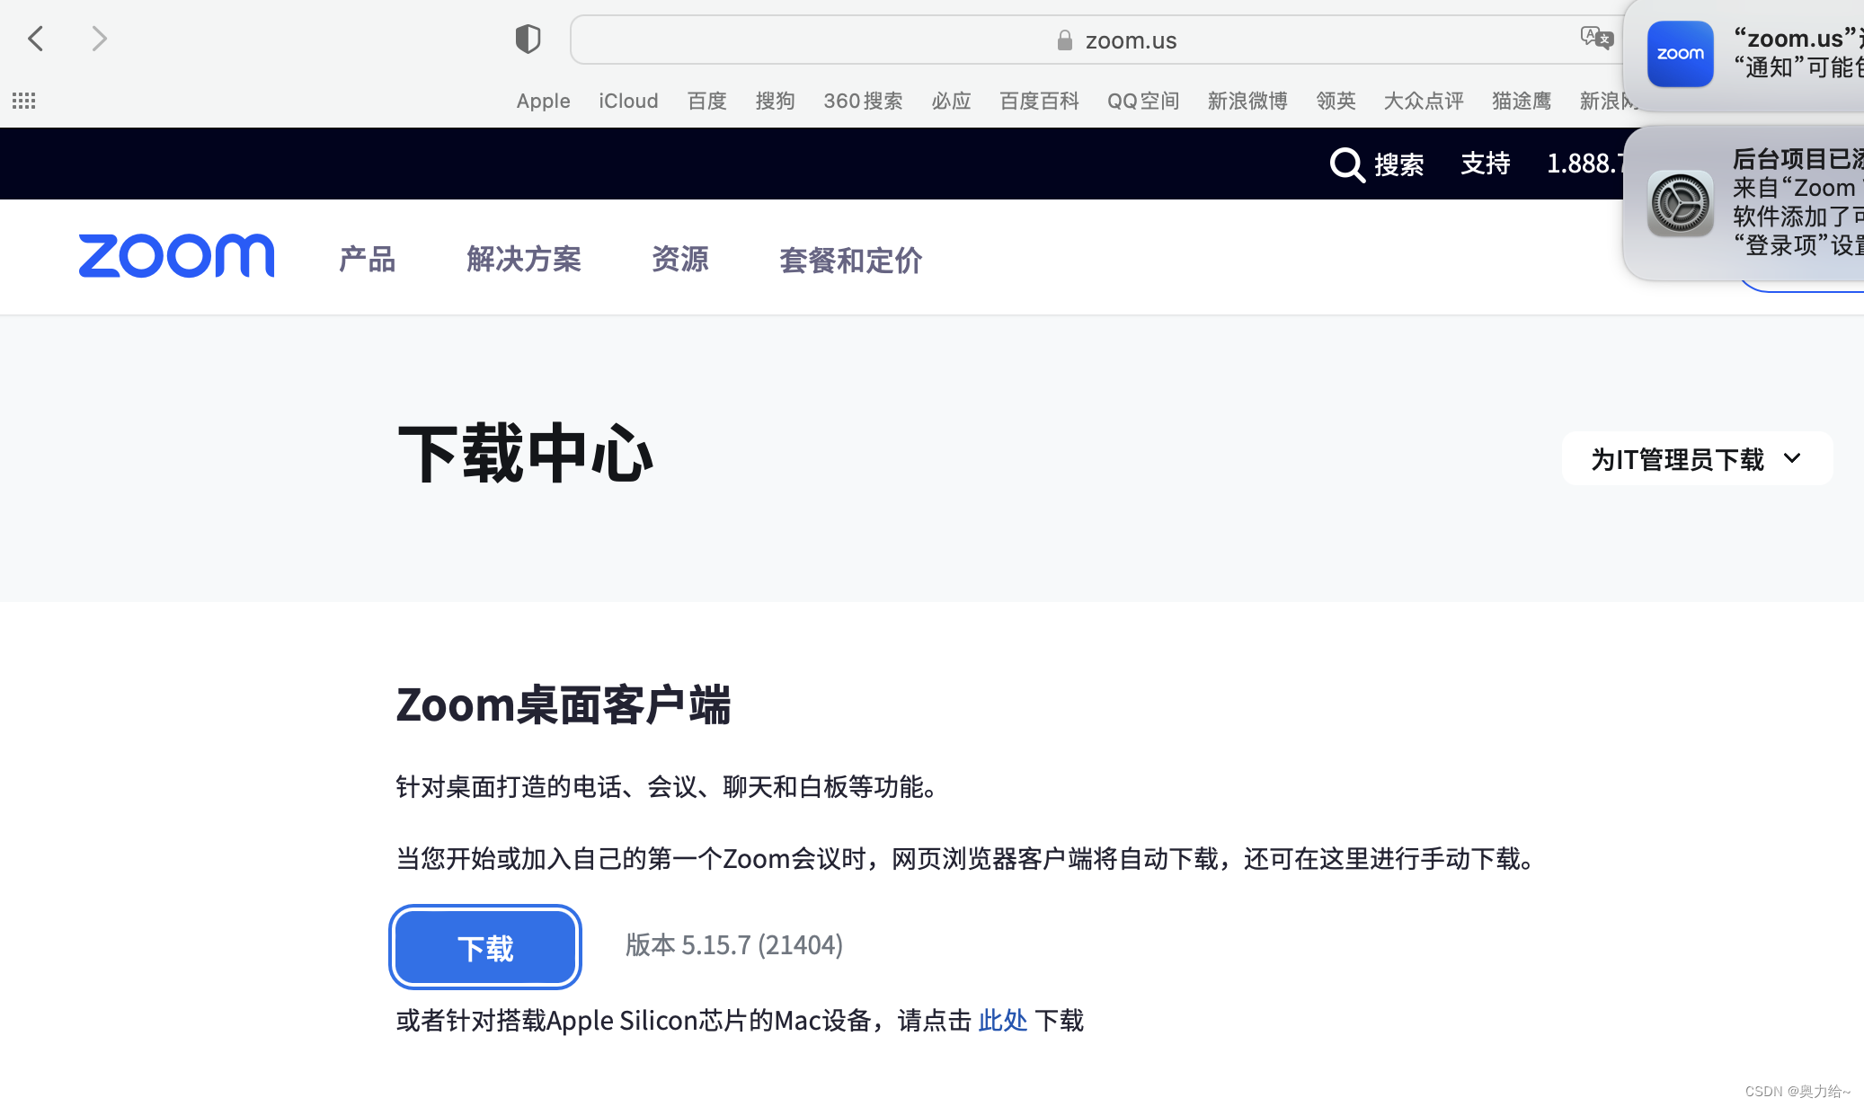Open the 解决方案 navigation menu
Image resolution: width=1864 pixels, height=1107 pixels.
524,260
